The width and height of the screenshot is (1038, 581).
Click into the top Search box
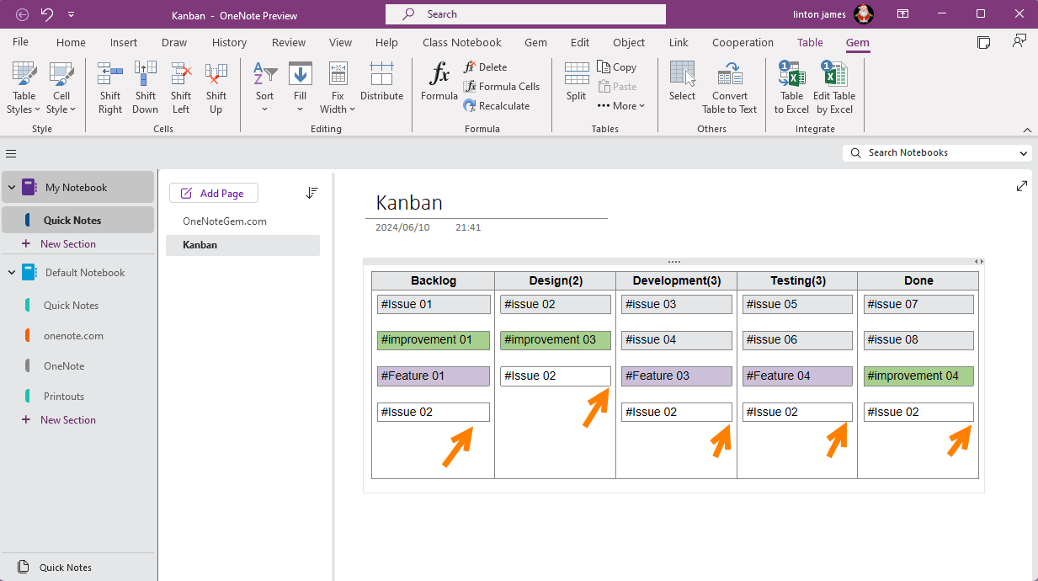[525, 14]
